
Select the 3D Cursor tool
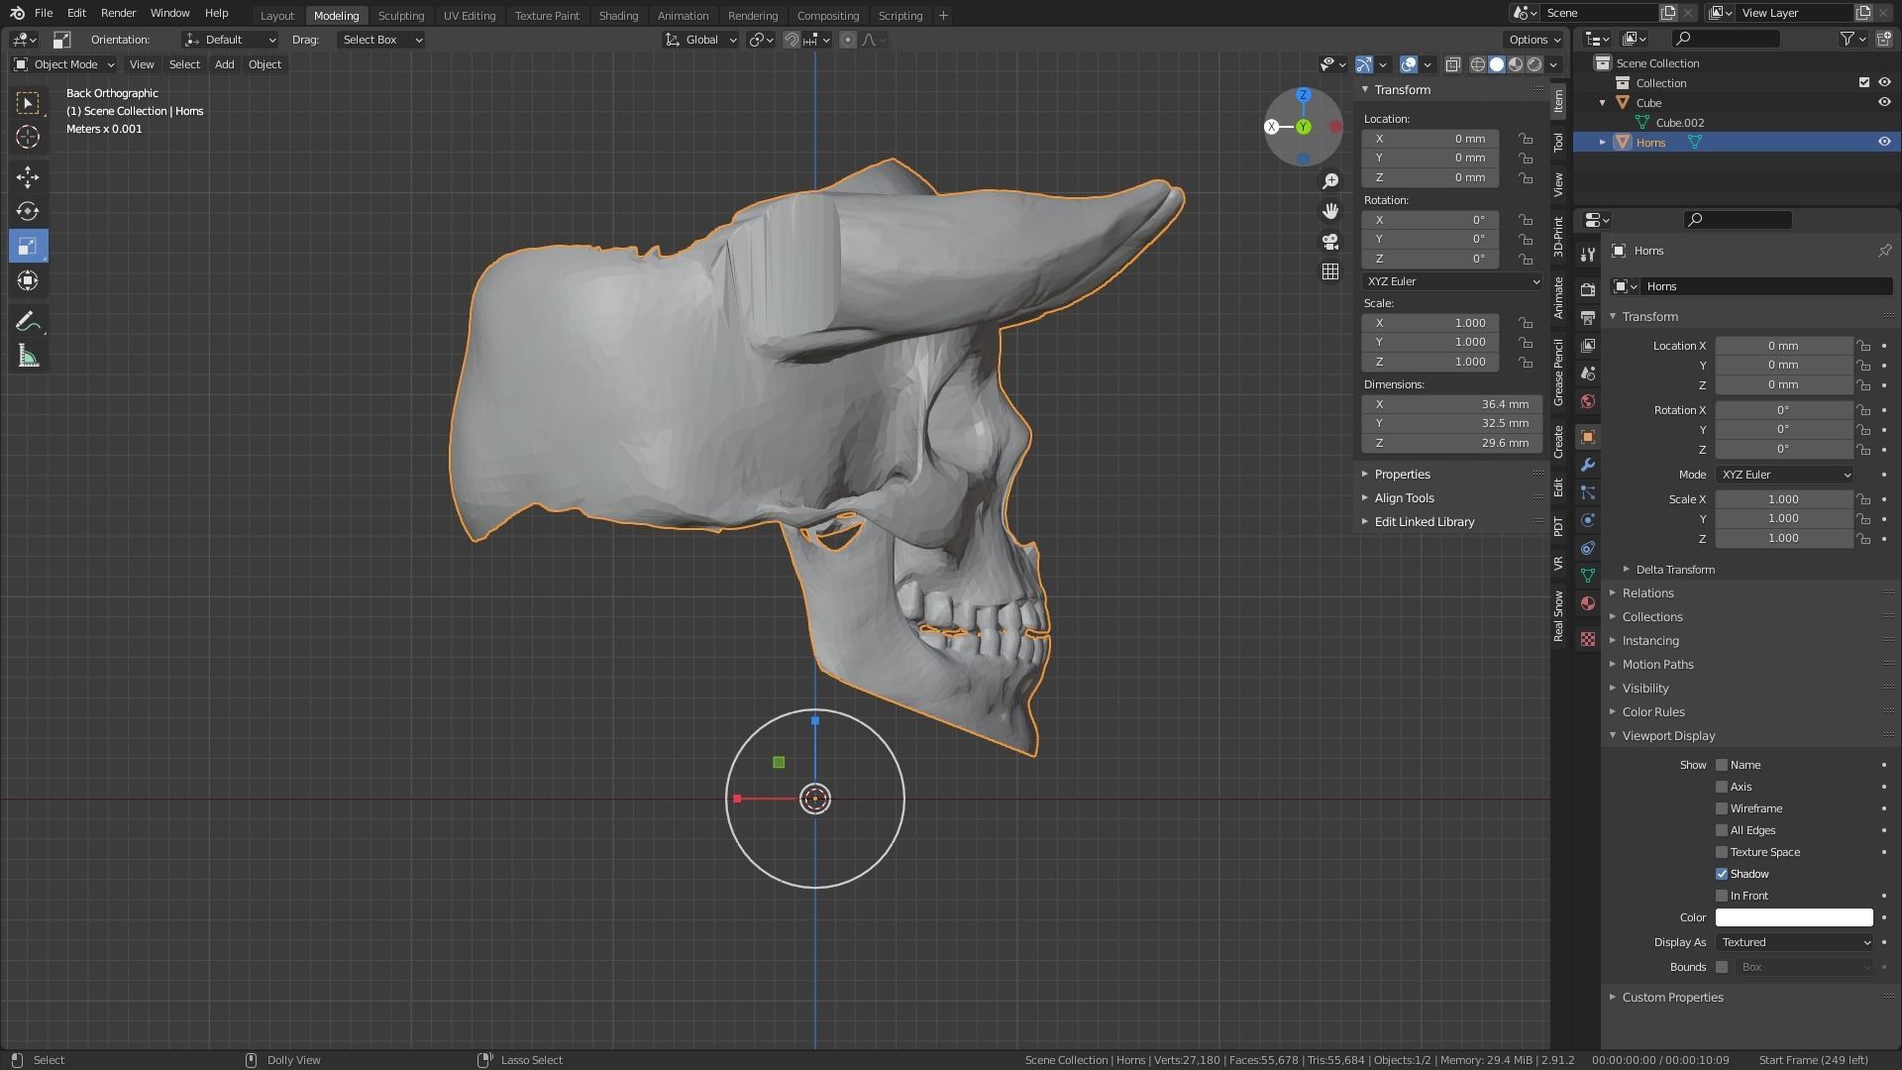click(x=28, y=137)
